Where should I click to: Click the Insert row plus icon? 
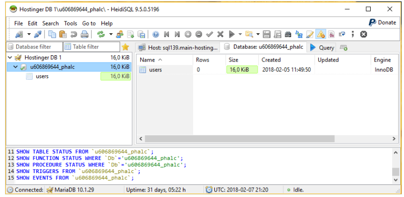coord(188,34)
